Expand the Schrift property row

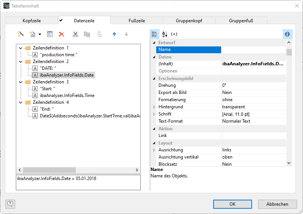pyautogui.click(x=154, y=114)
